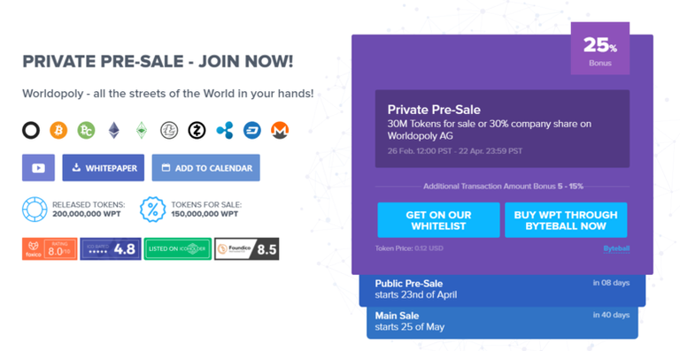The image size is (680, 351).
Task: Click the Dash blue icon
Action: pos(252,130)
